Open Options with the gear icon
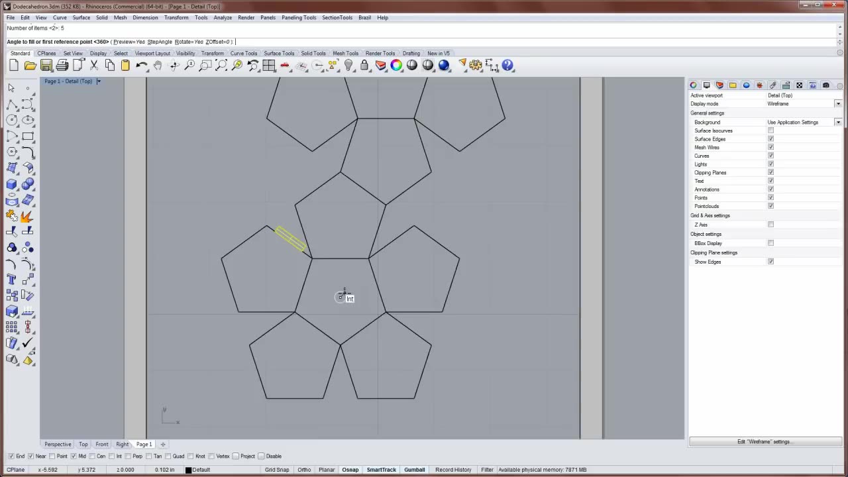Viewport: 848px width, 477px height. click(x=476, y=65)
